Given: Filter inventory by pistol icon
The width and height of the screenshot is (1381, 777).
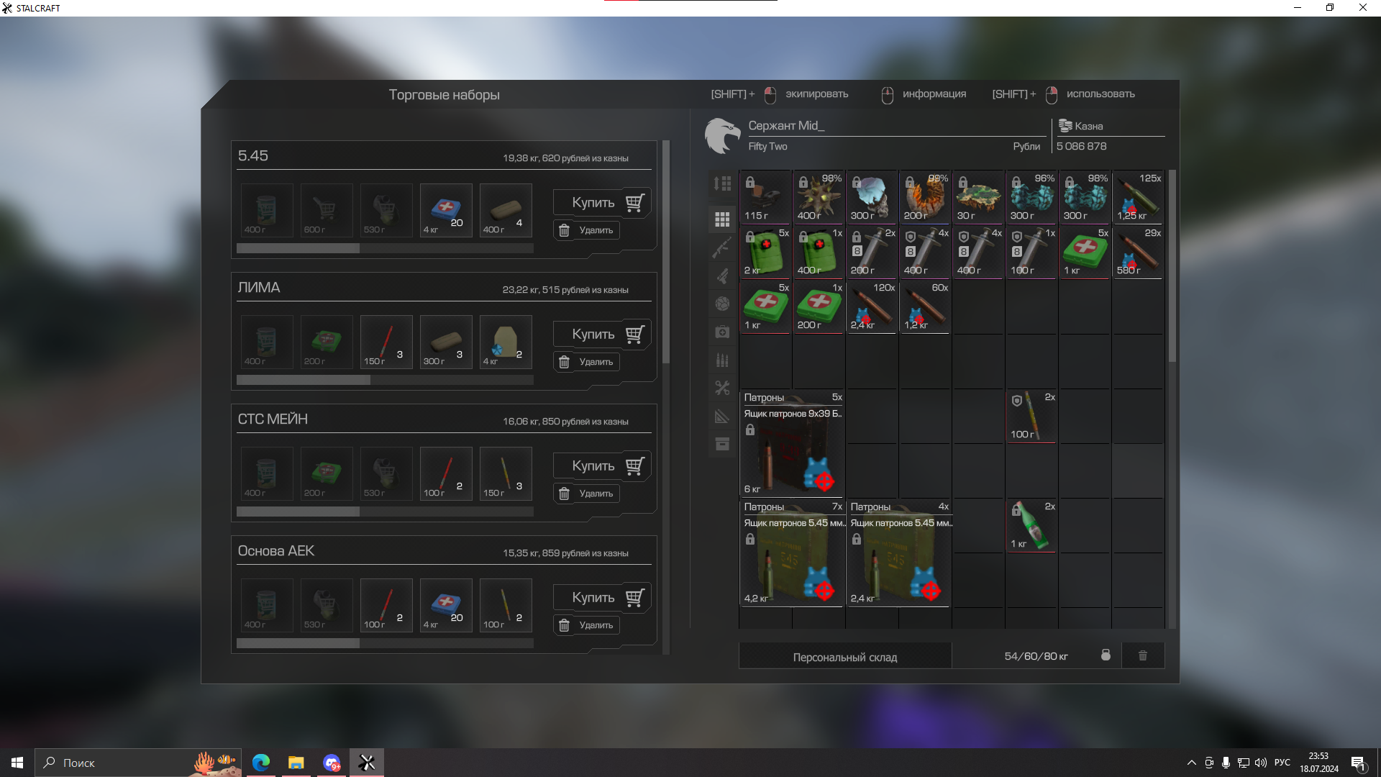Looking at the screenshot, I should (722, 276).
